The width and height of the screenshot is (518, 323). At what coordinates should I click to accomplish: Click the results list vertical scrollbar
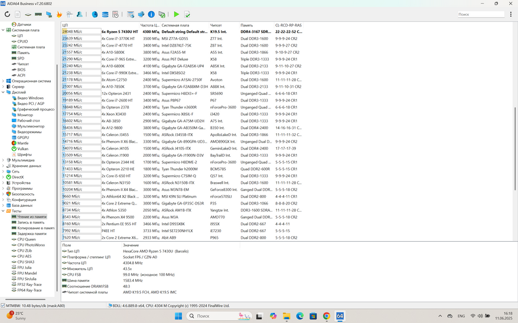(514, 149)
